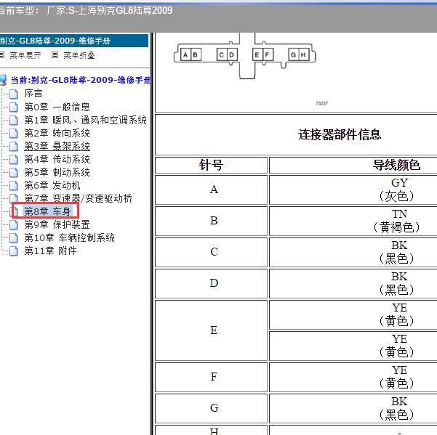The image size is (437, 435).
Task: Click the BK (黑色) cell for pin G
Action: 353,408
